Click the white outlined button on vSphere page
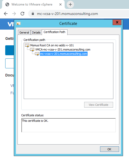129x160 pixels. (x=10, y=63)
